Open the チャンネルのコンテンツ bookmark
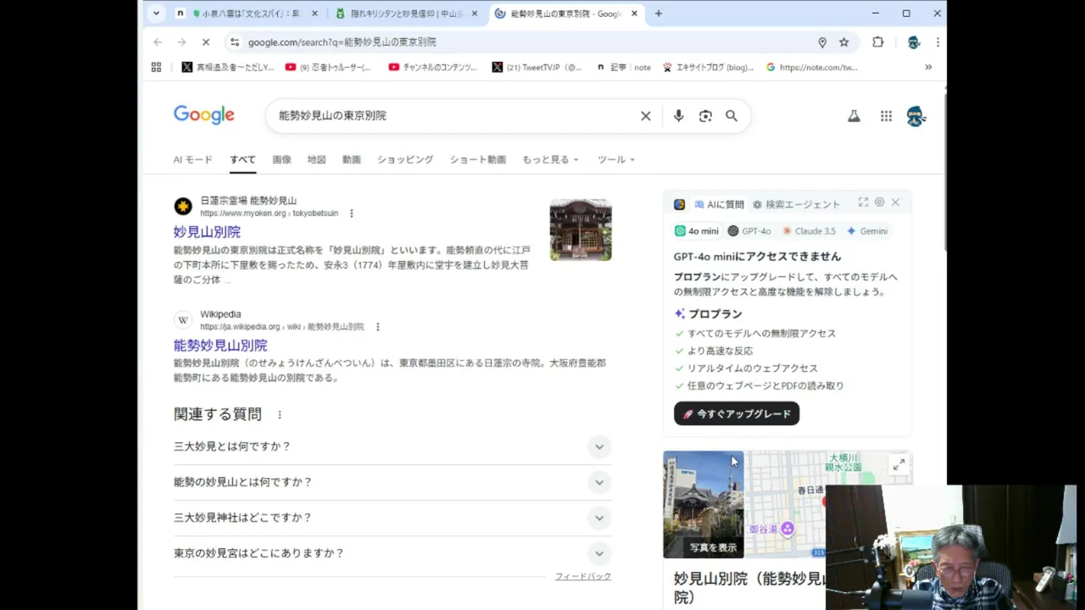The height and width of the screenshot is (610, 1085). [432, 67]
